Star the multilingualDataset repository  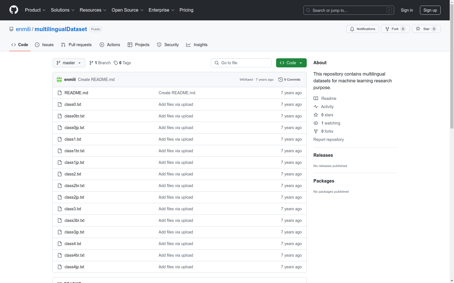click(426, 29)
